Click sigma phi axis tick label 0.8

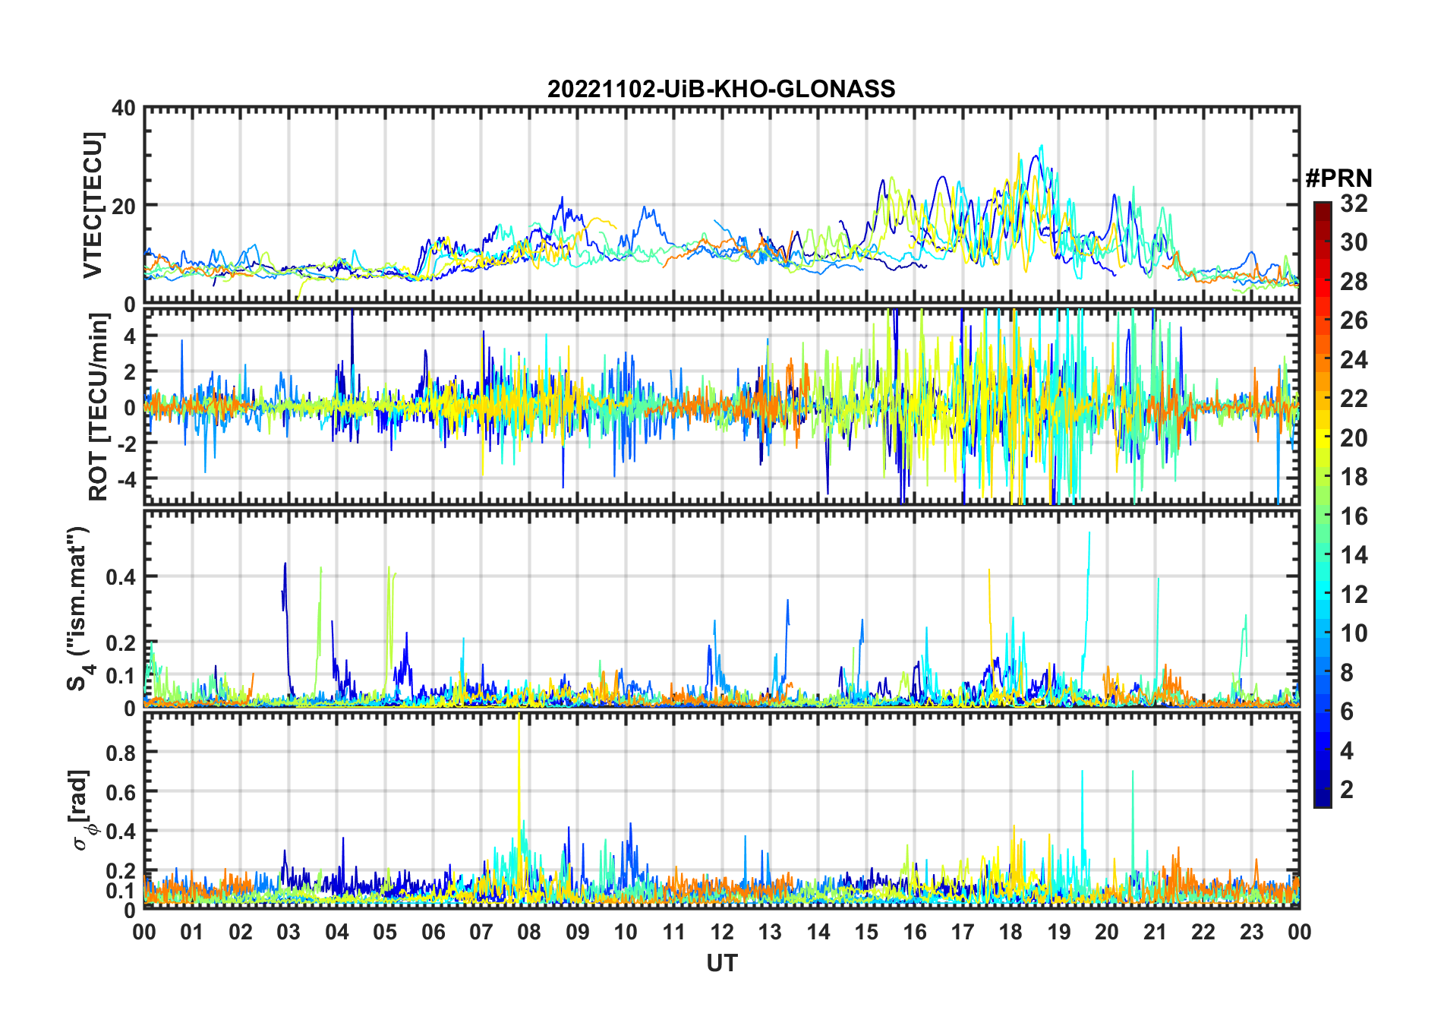click(121, 753)
